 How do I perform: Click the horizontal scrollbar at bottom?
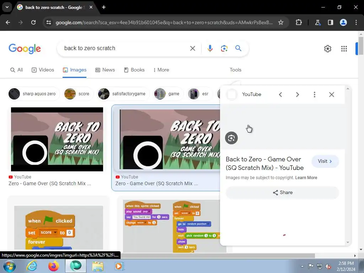217,256
